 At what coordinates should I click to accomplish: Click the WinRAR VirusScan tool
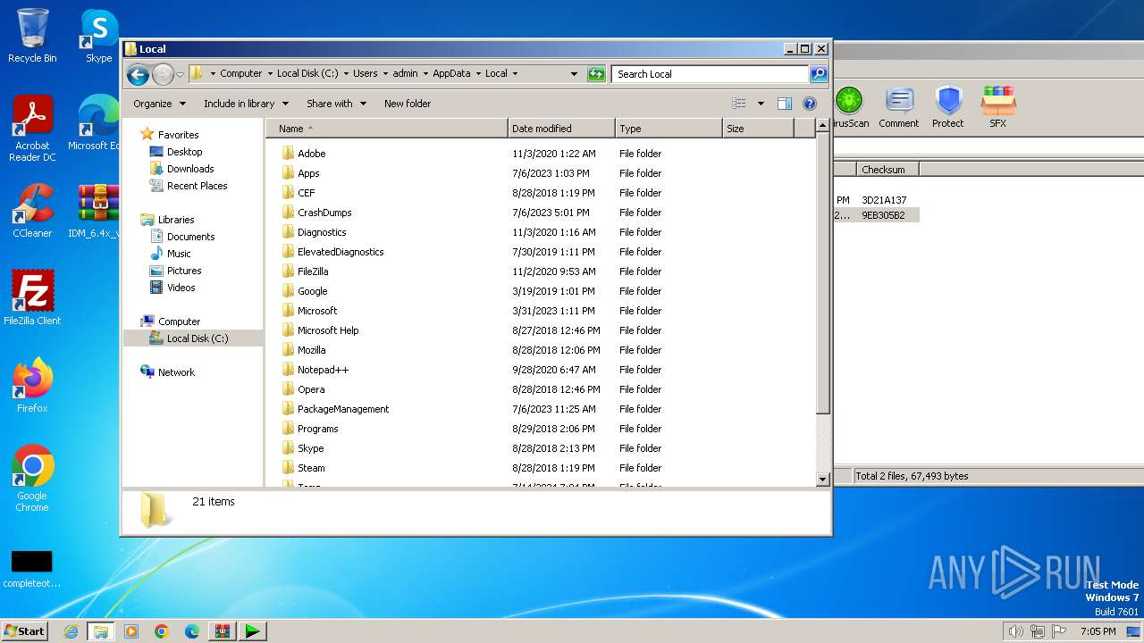click(849, 107)
